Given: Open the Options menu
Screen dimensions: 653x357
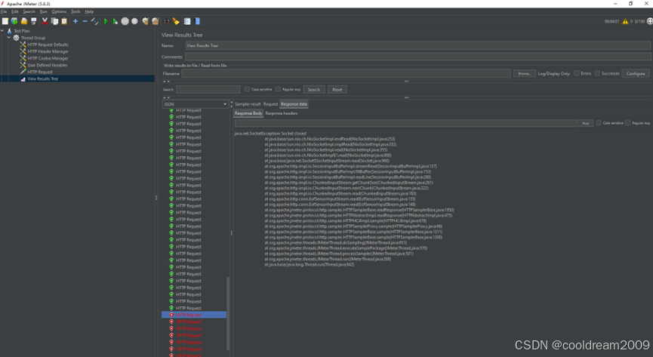Looking at the screenshot, I should [59, 11].
